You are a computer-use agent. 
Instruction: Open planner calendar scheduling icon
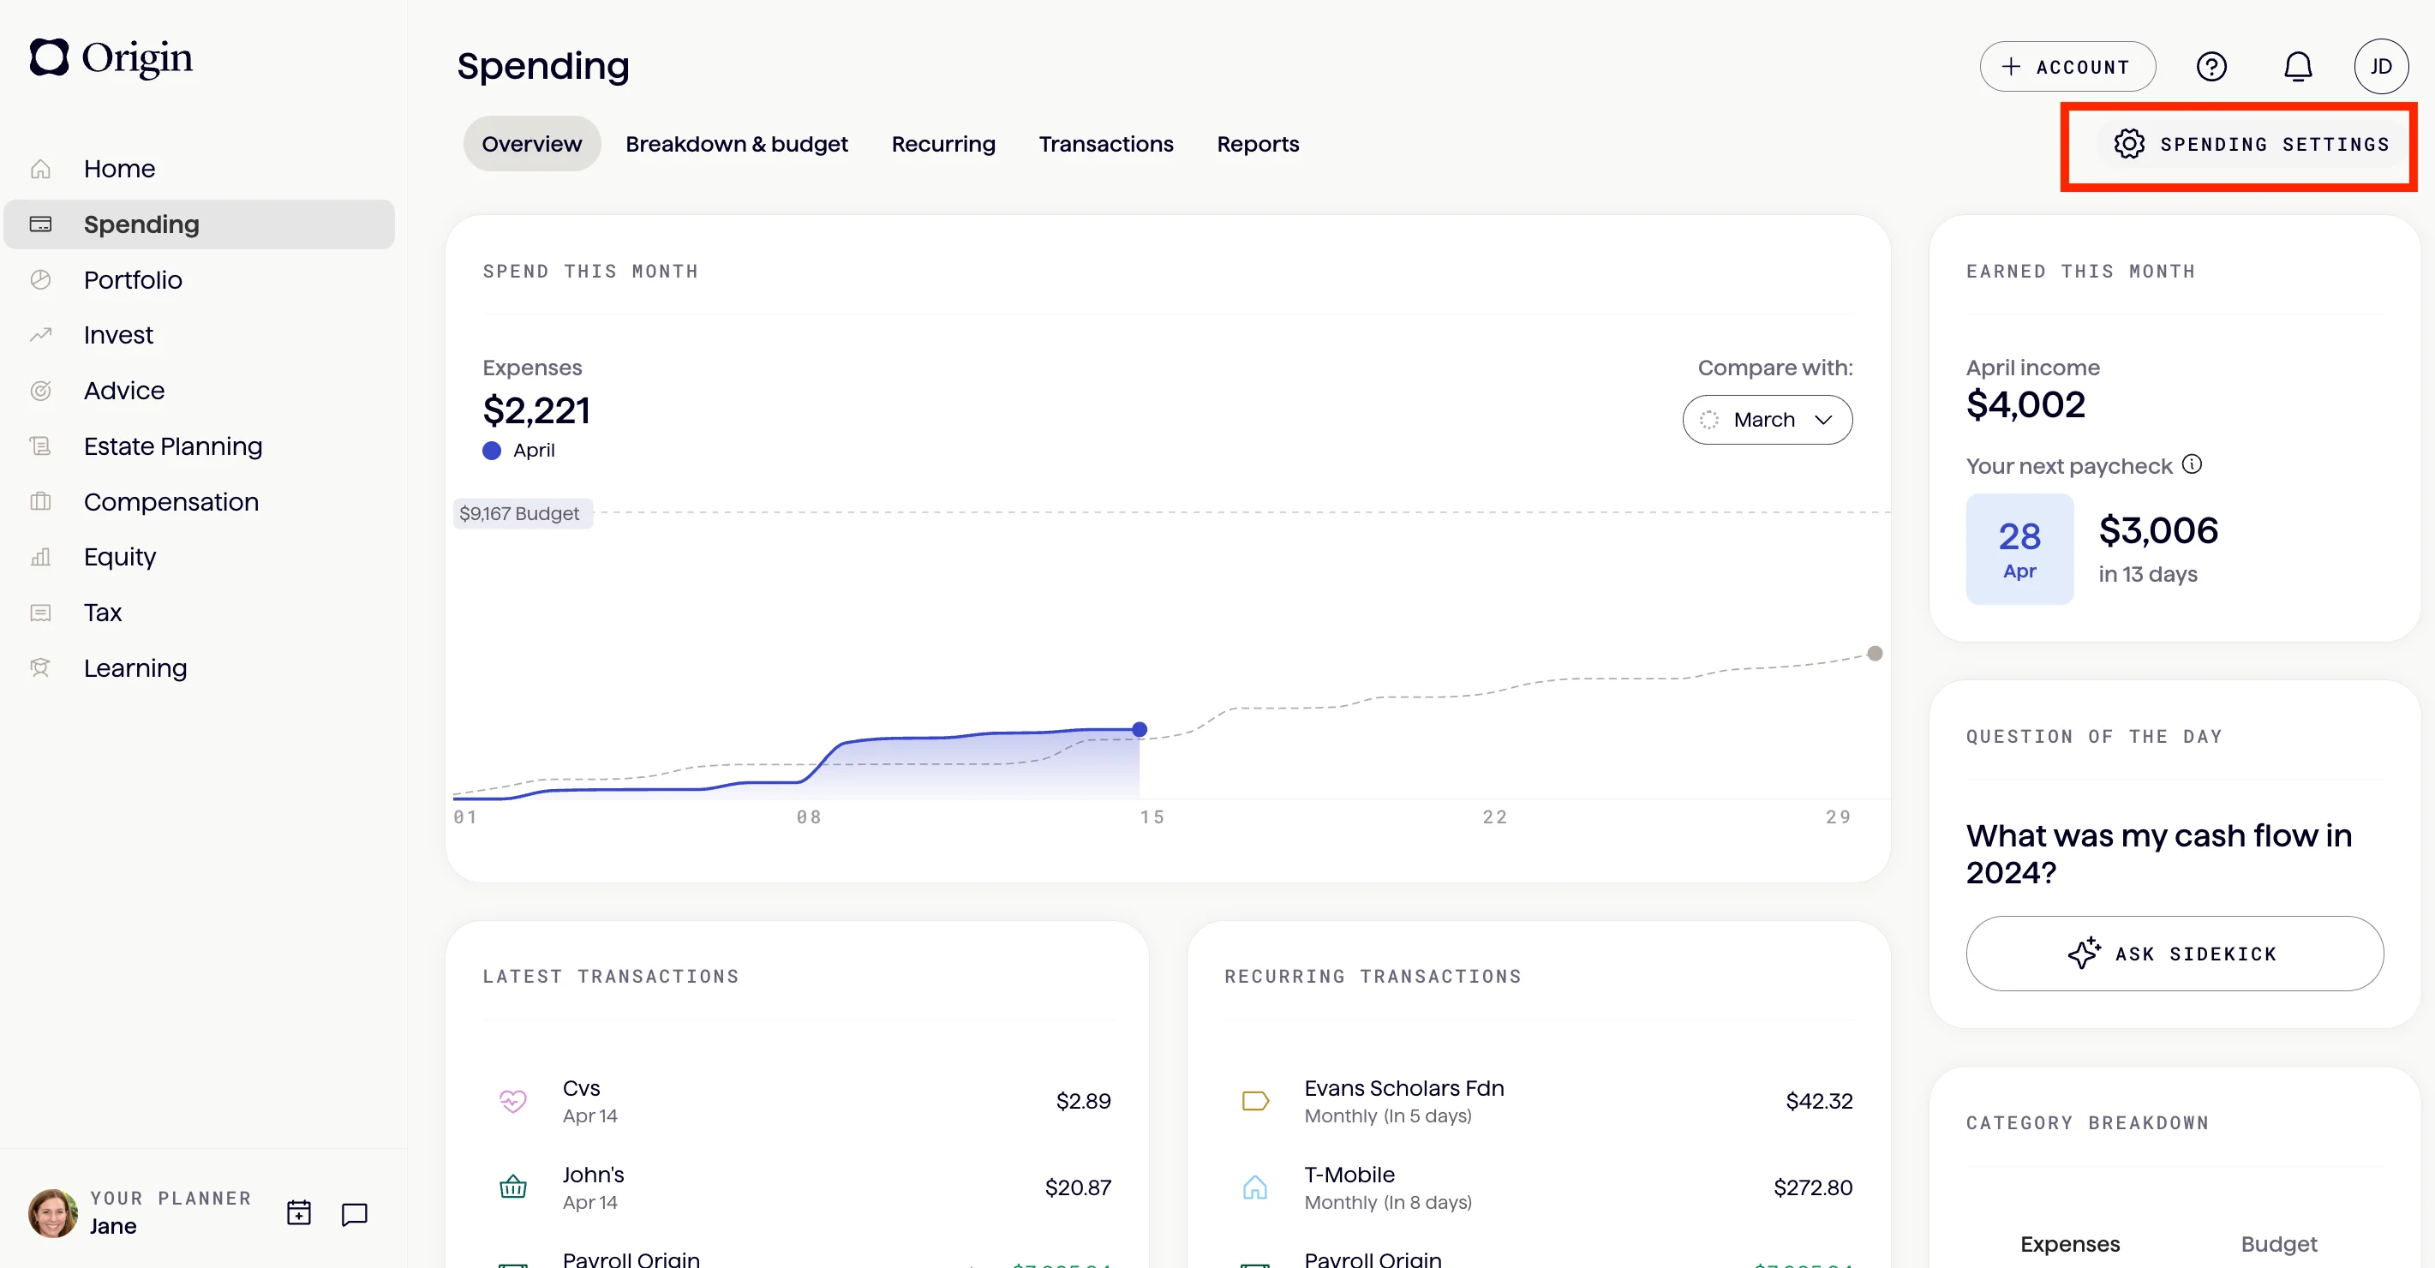pyautogui.click(x=299, y=1212)
